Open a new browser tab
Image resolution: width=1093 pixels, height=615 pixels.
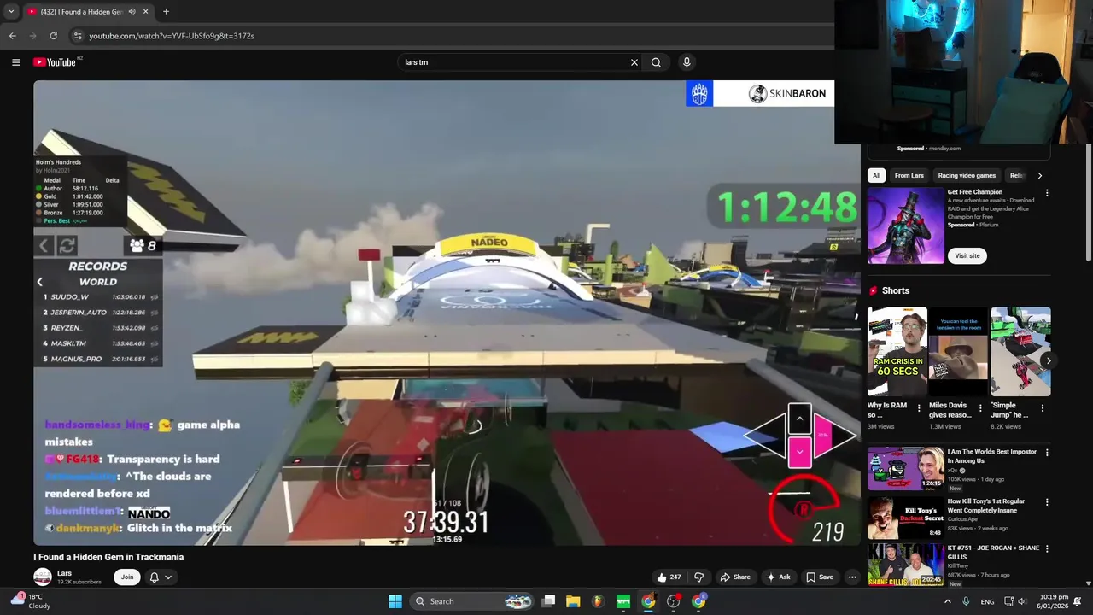coord(166,12)
